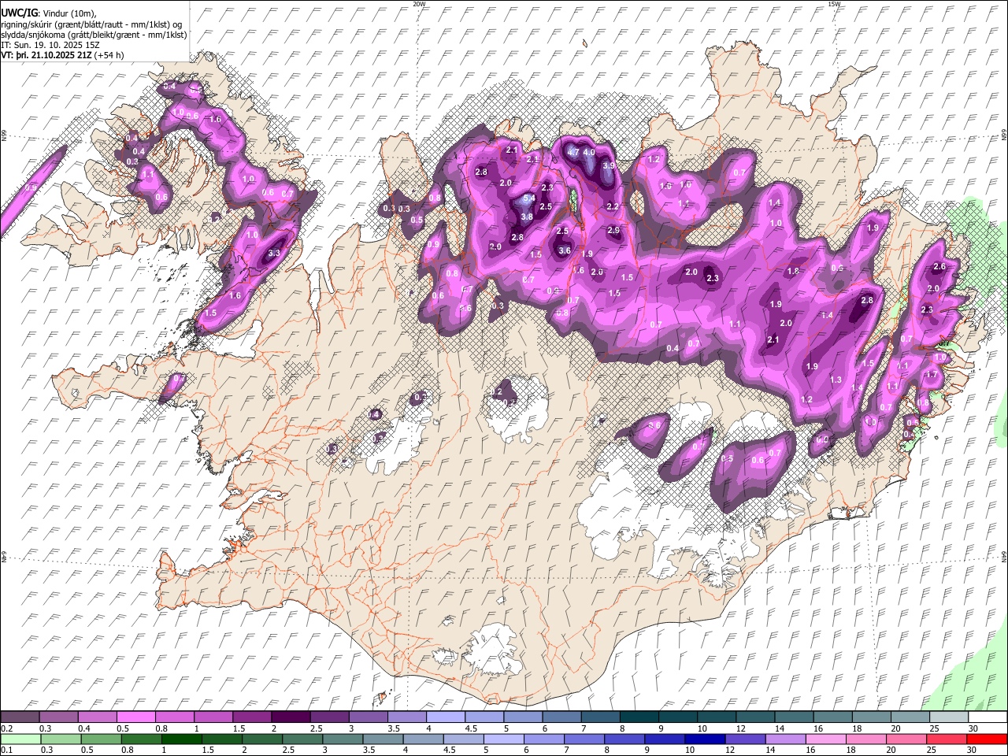Click the bright red rain swatch after 30
The height and width of the screenshot is (756, 1008).
coord(986,739)
